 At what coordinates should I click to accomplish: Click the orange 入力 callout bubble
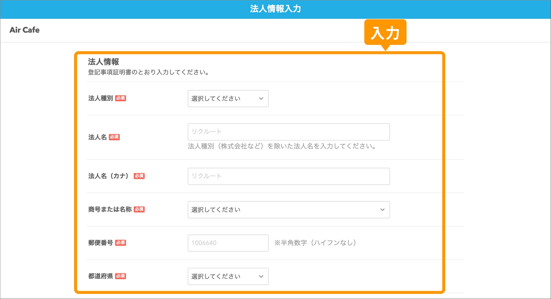385,32
